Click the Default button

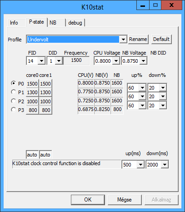coord(161,40)
